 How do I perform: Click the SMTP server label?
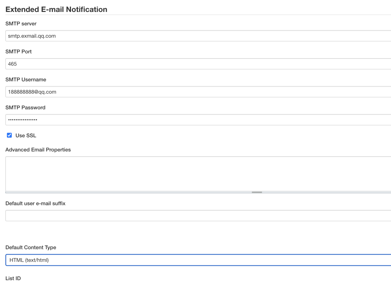coord(21,23)
